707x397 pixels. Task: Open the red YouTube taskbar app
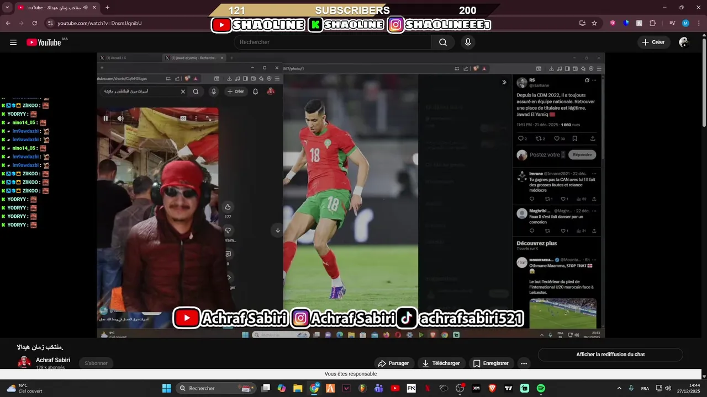pyautogui.click(x=395, y=388)
